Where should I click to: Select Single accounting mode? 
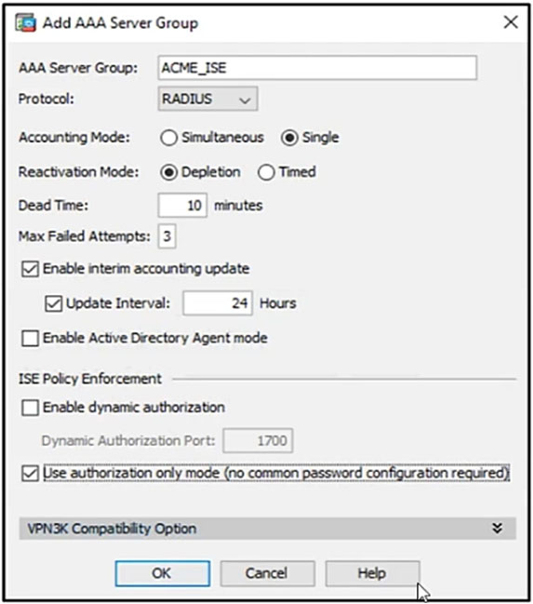289,138
